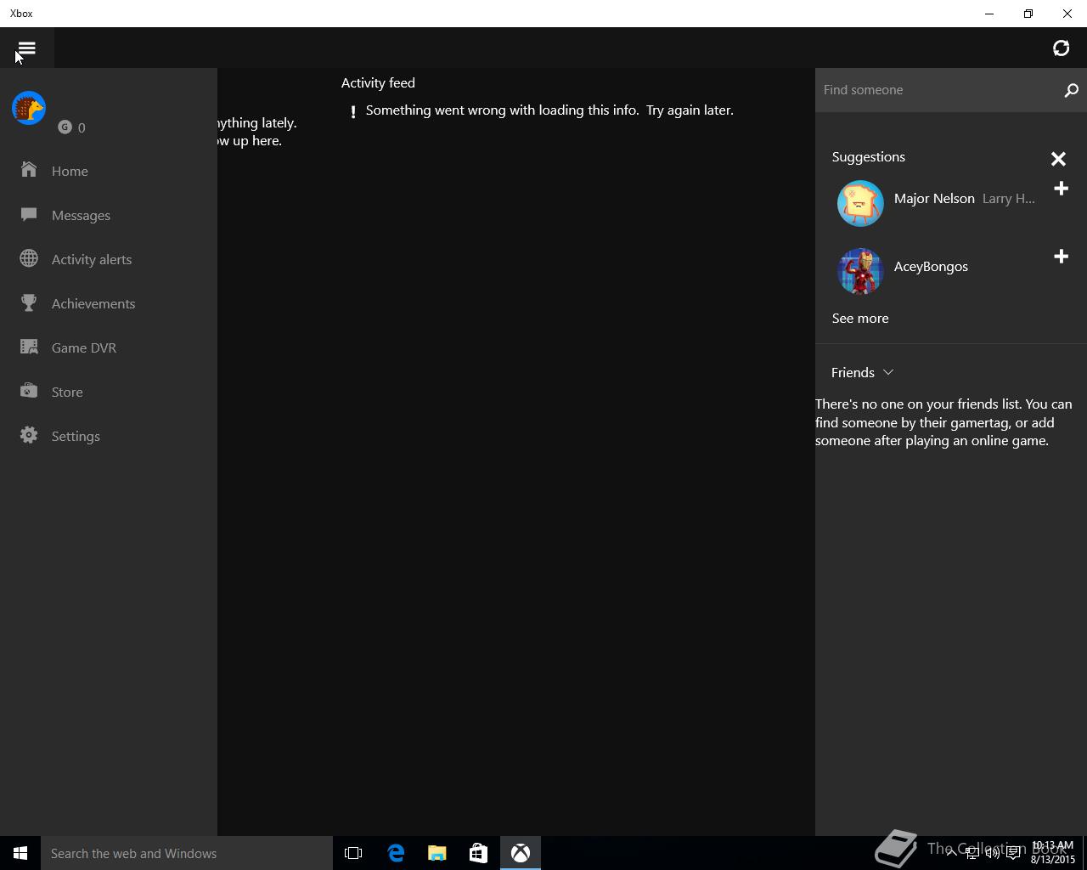This screenshot has width=1087, height=870.
Task: Click Search the web and Windows box
Action: (187, 853)
